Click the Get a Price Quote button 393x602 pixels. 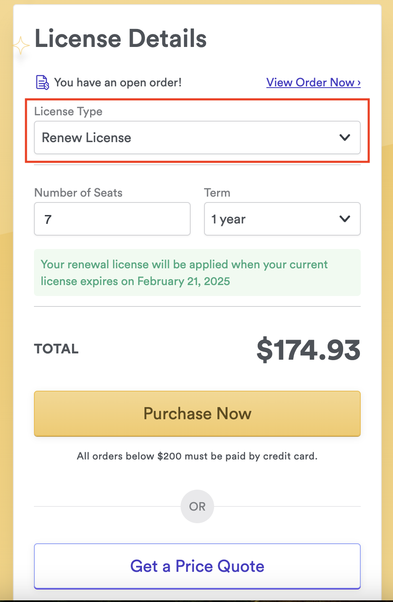coord(197,566)
